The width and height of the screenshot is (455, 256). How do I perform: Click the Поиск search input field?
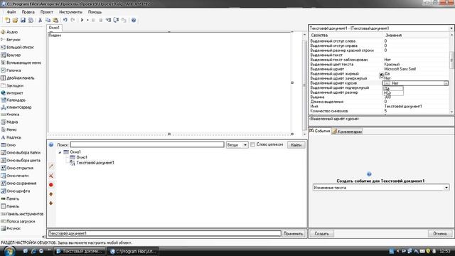pyautogui.click(x=147, y=144)
